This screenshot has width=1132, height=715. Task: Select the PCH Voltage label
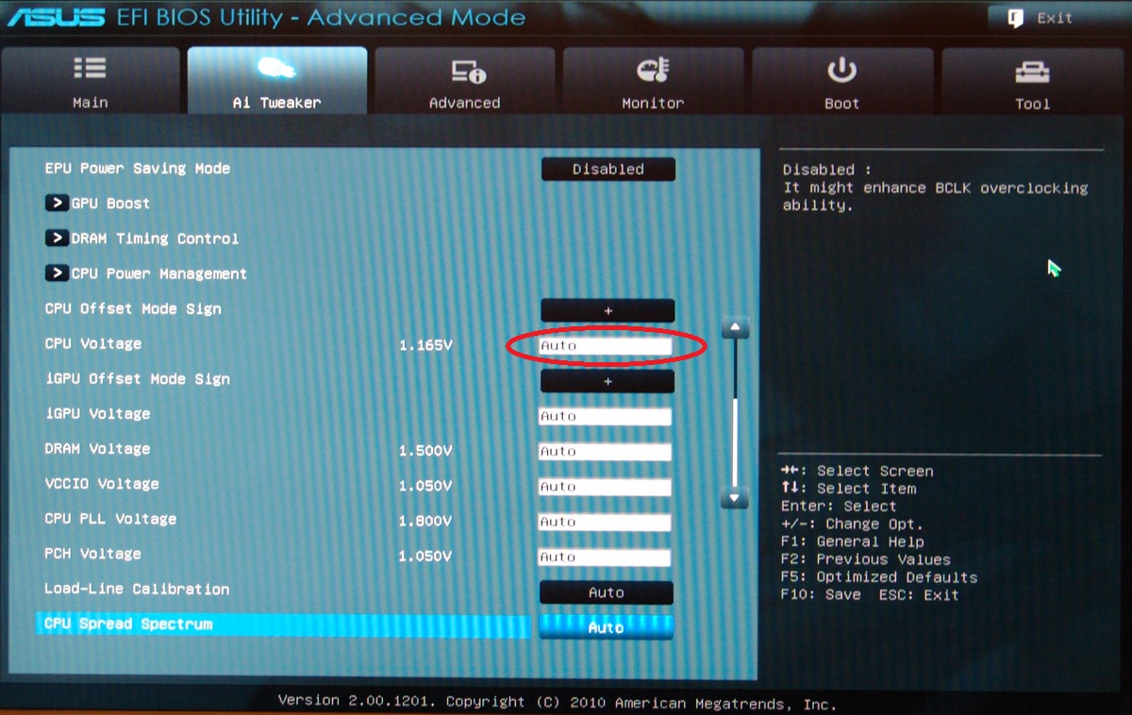(x=93, y=554)
